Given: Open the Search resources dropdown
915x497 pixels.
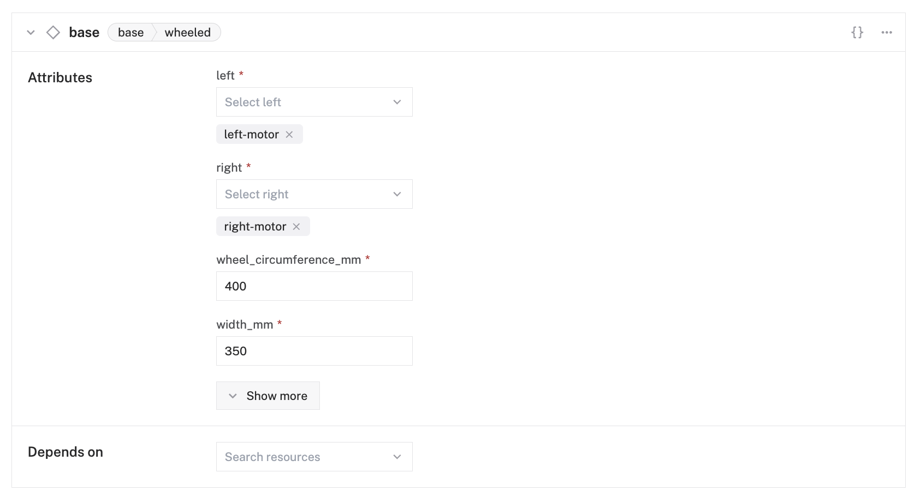Looking at the screenshot, I should (306, 457).
